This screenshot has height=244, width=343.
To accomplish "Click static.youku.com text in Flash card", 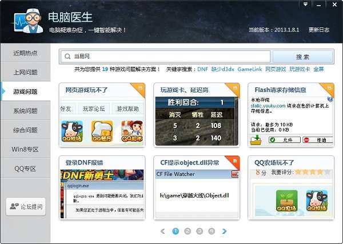I will point(268,106).
